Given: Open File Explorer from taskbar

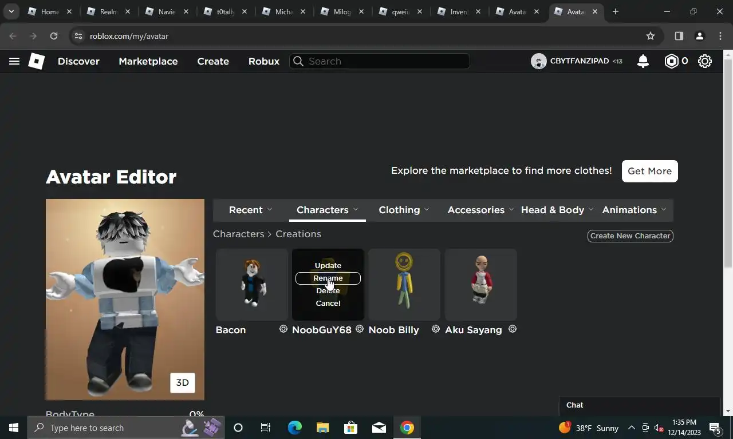Looking at the screenshot, I should 323,428.
